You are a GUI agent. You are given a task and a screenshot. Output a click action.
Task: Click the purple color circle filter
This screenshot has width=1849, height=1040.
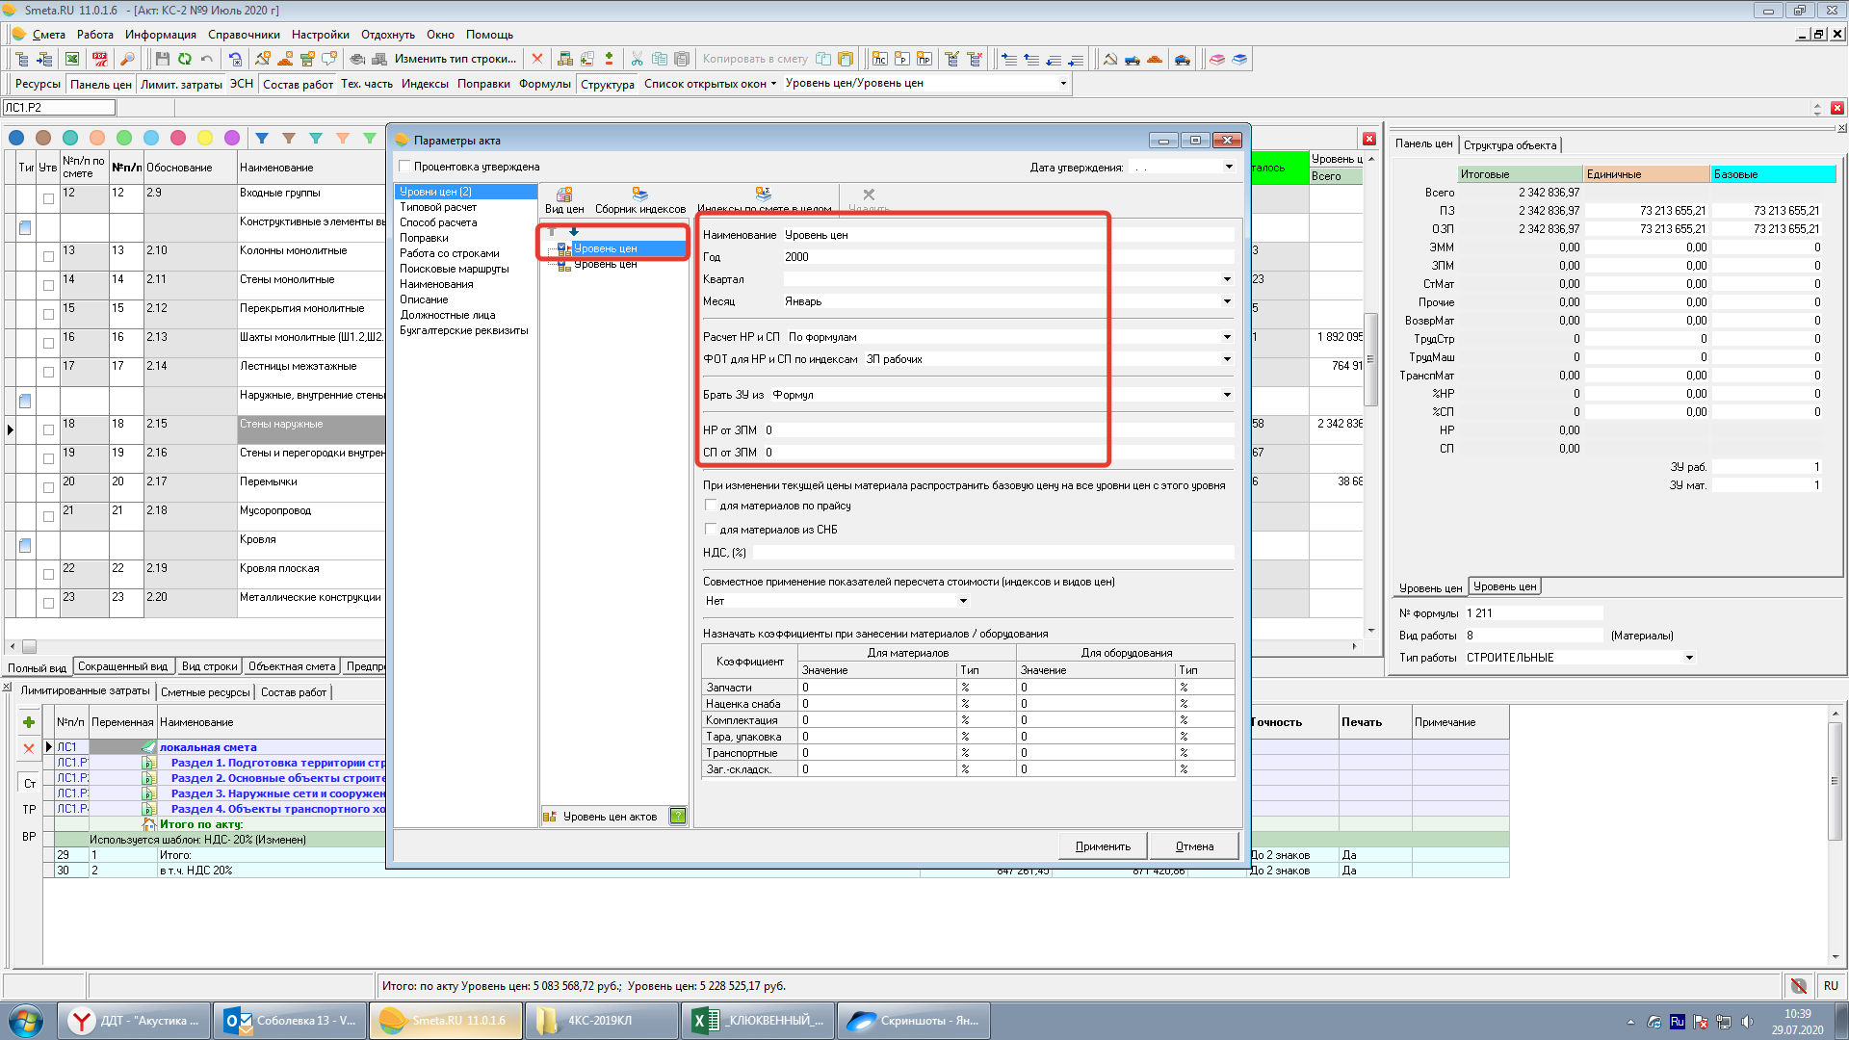pos(232,138)
